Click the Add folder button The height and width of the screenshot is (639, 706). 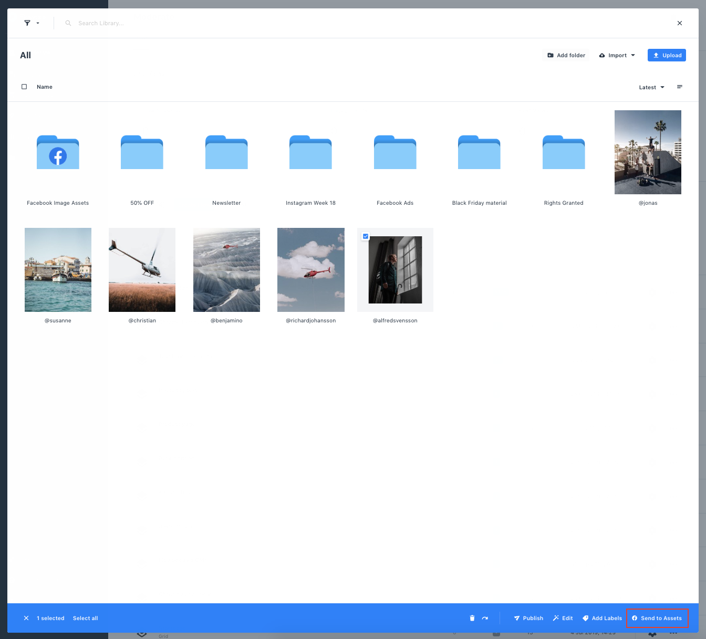(566, 55)
